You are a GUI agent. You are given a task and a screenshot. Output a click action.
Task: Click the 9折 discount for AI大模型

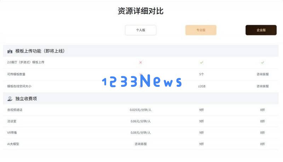(201, 144)
